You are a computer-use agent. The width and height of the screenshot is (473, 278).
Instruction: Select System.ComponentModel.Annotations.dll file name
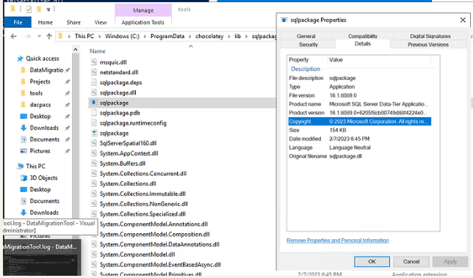point(154,224)
